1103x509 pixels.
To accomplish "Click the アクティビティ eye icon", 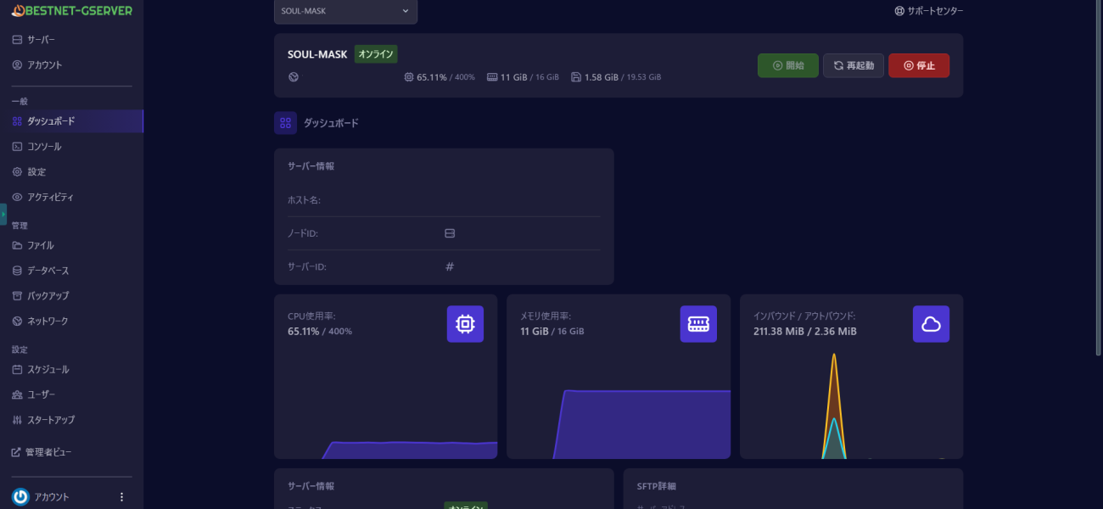I will pos(17,198).
